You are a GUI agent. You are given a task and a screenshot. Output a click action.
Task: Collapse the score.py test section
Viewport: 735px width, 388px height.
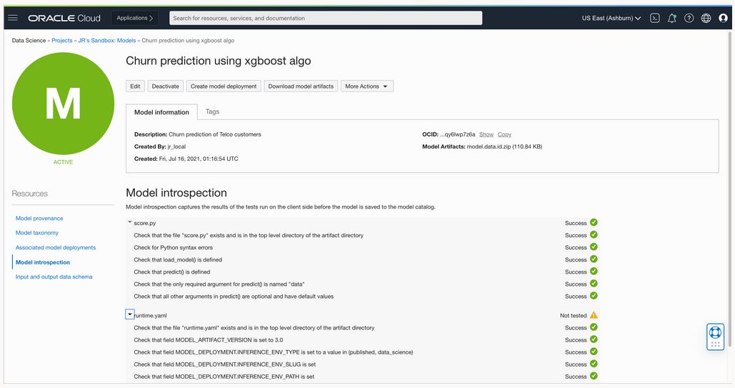tap(130, 223)
